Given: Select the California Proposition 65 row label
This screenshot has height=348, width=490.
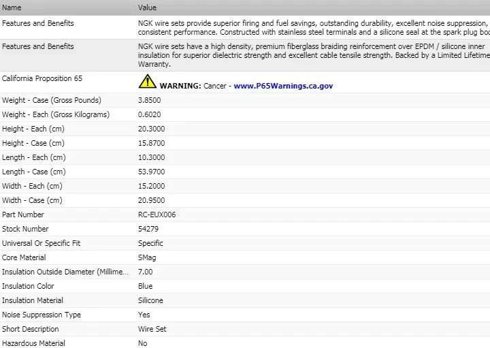Looking at the screenshot, I should [x=42, y=78].
